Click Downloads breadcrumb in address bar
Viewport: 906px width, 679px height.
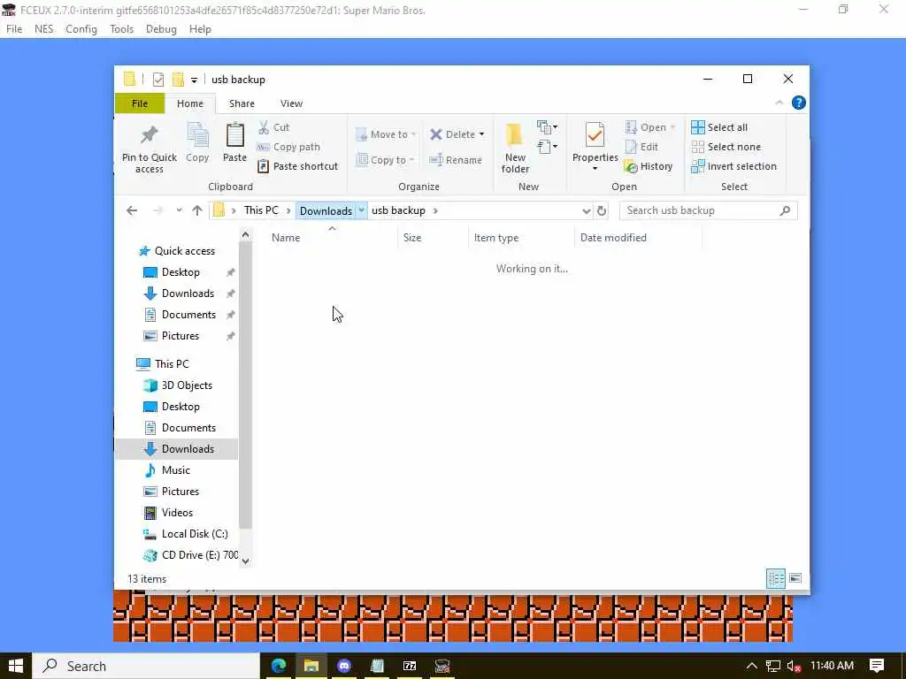tap(326, 210)
